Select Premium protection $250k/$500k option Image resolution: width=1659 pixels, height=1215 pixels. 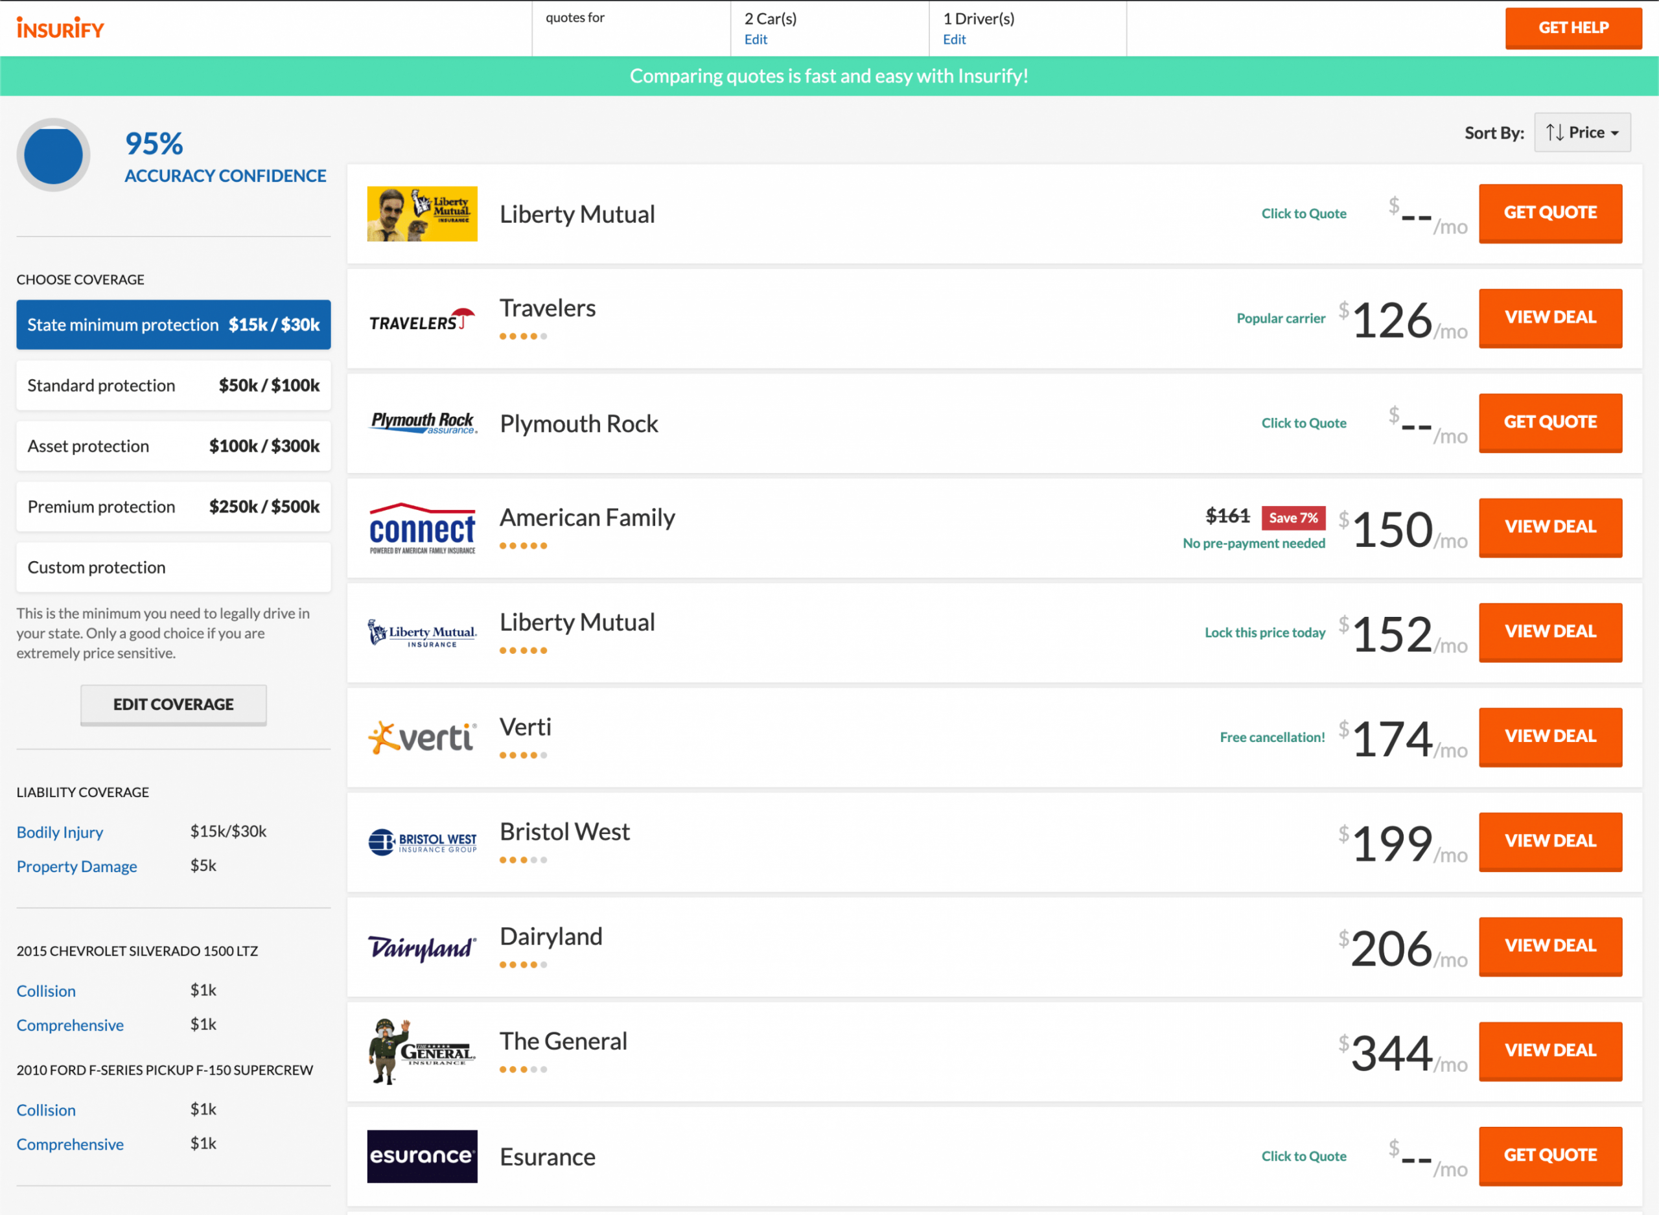[174, 506]
